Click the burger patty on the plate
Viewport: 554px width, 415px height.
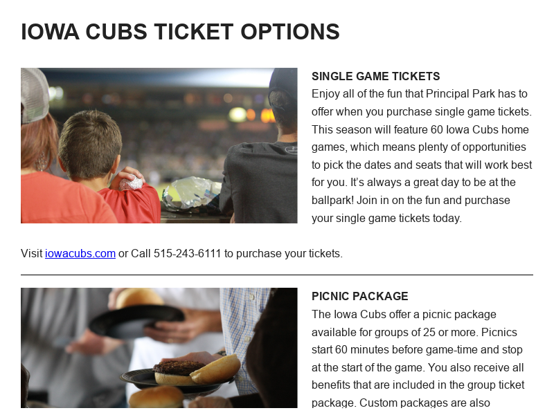click(x=177, y=367)
